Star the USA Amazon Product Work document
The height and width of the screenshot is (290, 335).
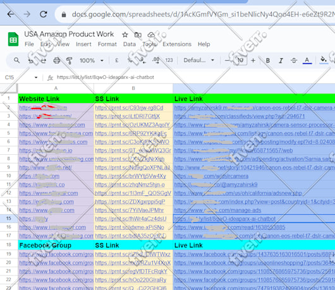tap(125, 35)
